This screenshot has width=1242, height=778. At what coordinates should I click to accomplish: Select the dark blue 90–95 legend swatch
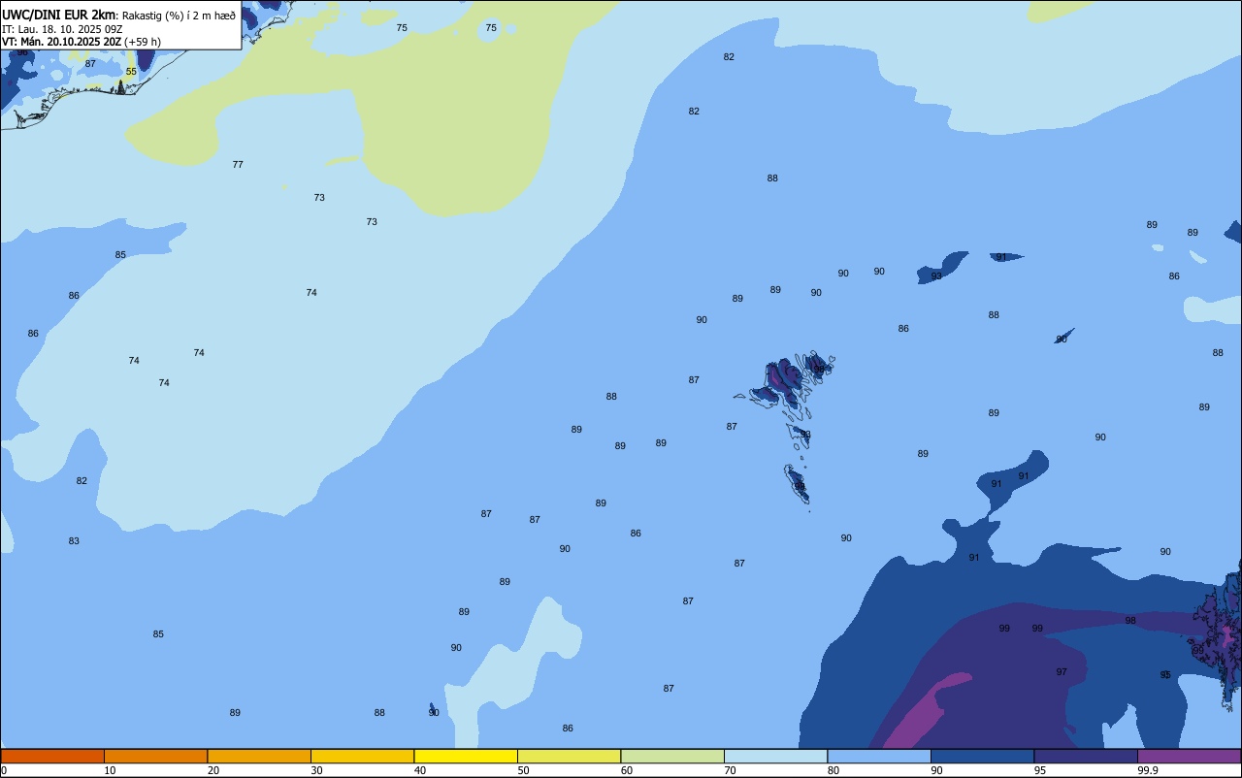(982, 756)
